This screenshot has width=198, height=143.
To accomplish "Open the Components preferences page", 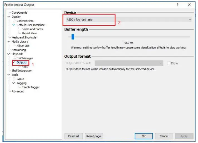I will [x=19, y=12].
